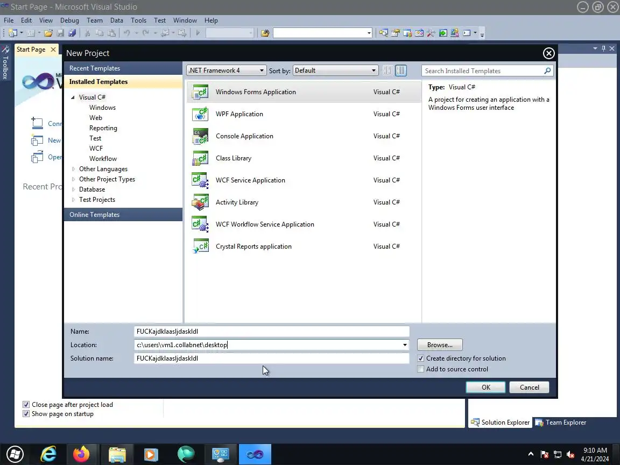Open the toolbar search combo box dropdown
Screen dimensions: 620x465
click(369, 33)
